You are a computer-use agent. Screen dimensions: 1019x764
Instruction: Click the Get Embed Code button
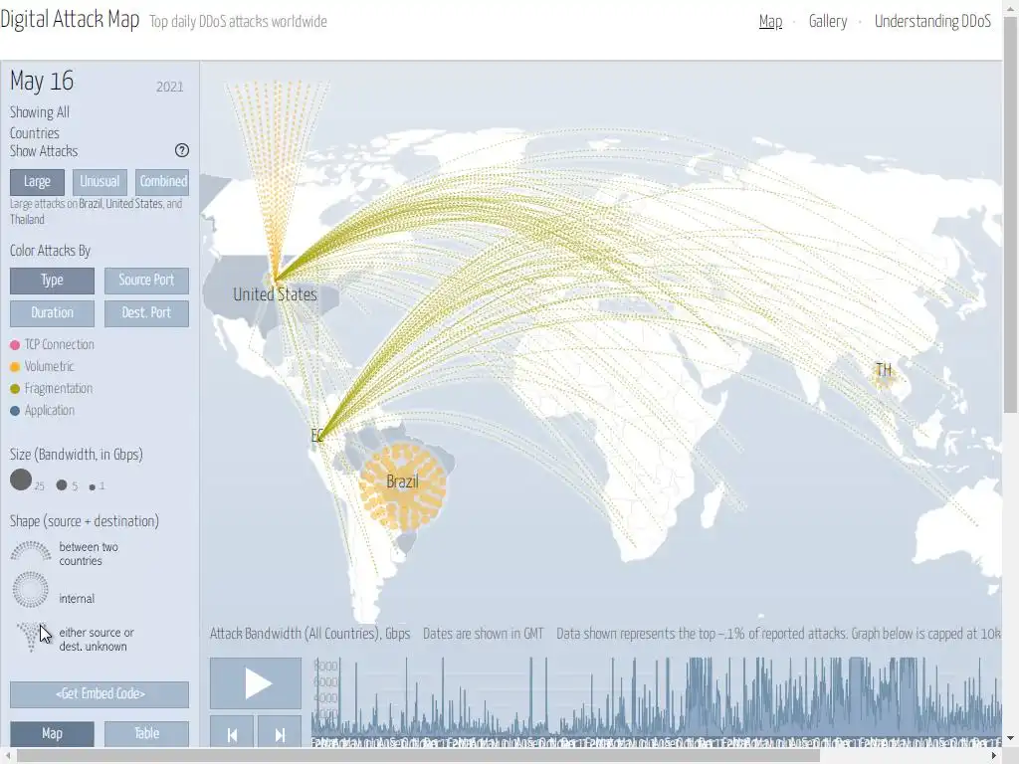pyautogui.click(x=100, y=694)
